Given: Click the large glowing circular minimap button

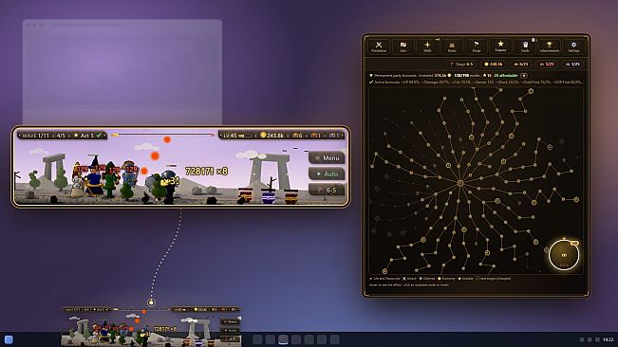Looking at the screenshot, I should 564,255.
